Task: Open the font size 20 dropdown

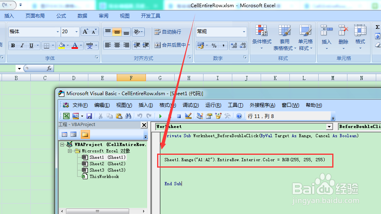Action: (x=76, y=32)
